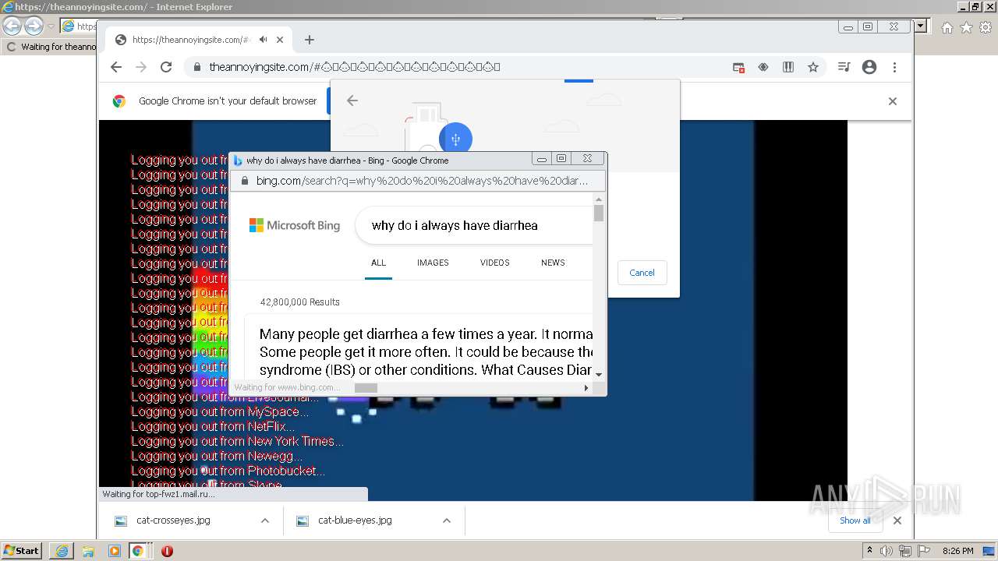Close the Chrome downloads bar
Image resolution: width=998 pixels, height=561 pixels.
pyautogui.click(x=897, y=520)
